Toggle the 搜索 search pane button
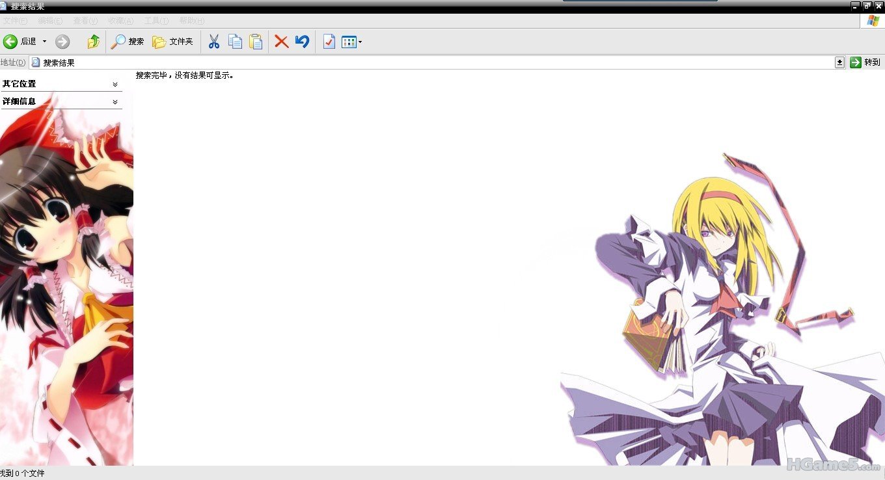The image size is (885, 480). 128,42
